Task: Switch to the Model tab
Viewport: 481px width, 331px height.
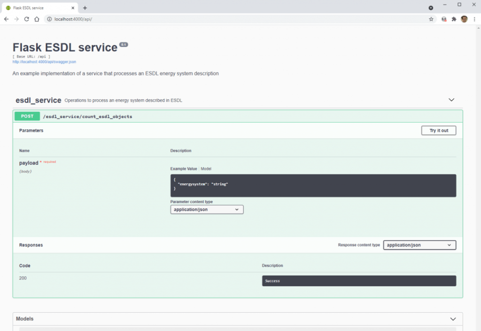Action: (x=206, y=169)
